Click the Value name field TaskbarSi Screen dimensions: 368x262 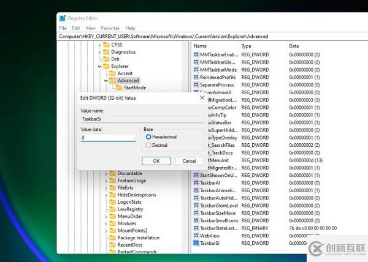(x=142, y=119)
